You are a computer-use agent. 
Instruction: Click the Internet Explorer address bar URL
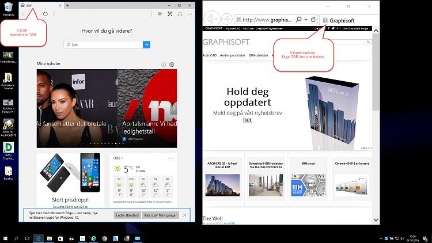click(x=267, y=20)
